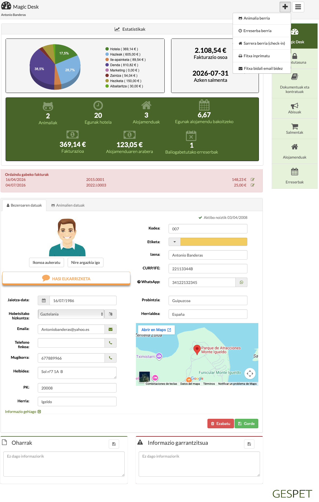The image size is (319, 502).
Task: Open Salmentak shopping cart in sidebar
Action: [295, 129]
